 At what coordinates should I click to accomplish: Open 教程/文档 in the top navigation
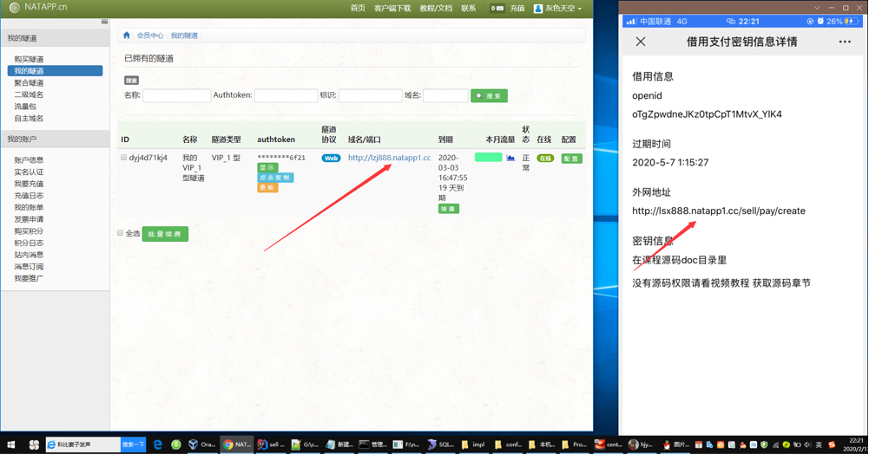(x=436, y=9)
